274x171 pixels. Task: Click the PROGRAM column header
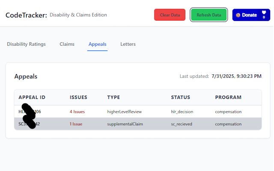228,97
